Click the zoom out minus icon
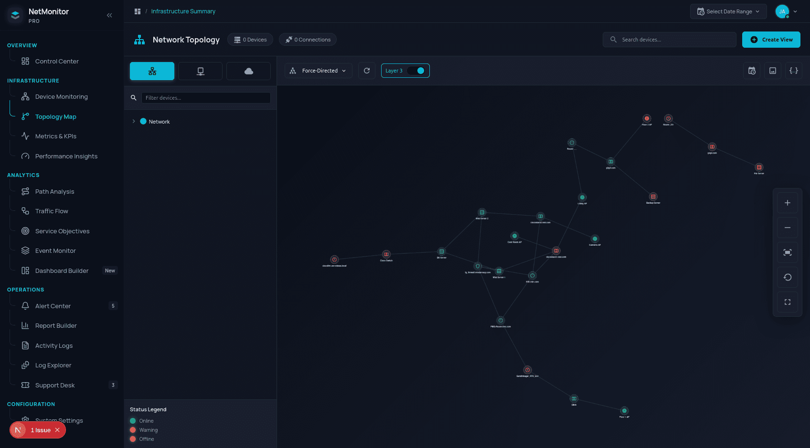This screenshot has height=448, width=810. 787,228
